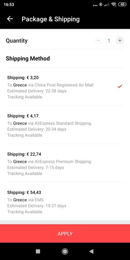Tap Android back triangle button

point(91,251)
